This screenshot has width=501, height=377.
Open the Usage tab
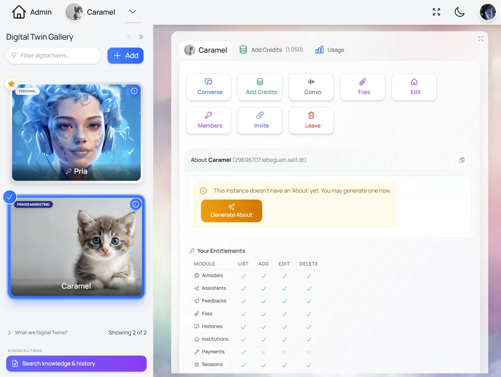330,50
